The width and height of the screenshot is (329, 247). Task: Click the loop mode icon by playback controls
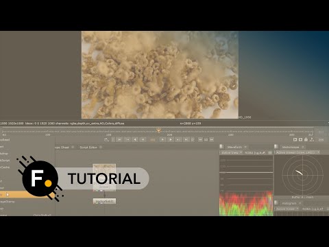[106, 139]
